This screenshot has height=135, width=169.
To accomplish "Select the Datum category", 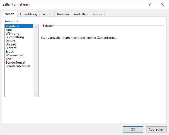I will pos(19,41).
